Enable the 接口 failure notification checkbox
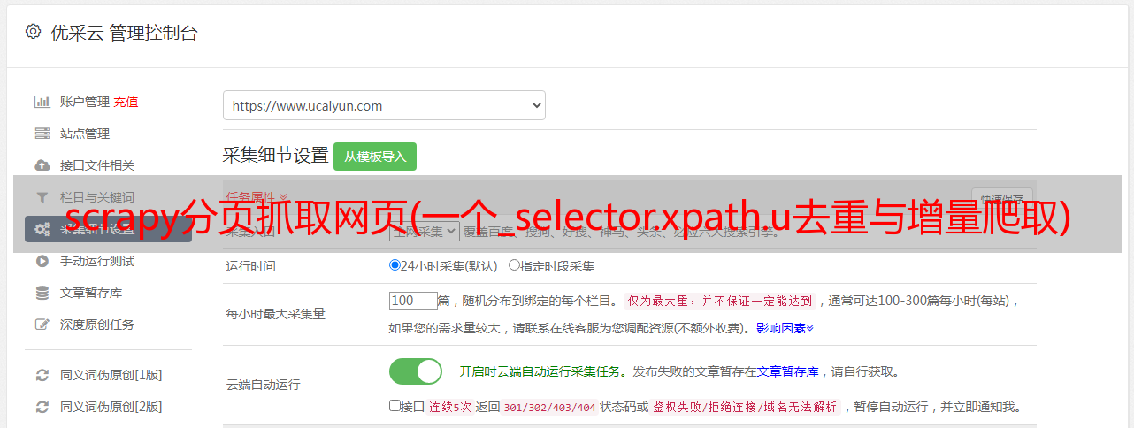1134x428 pixels. click(x=395, y=406)
